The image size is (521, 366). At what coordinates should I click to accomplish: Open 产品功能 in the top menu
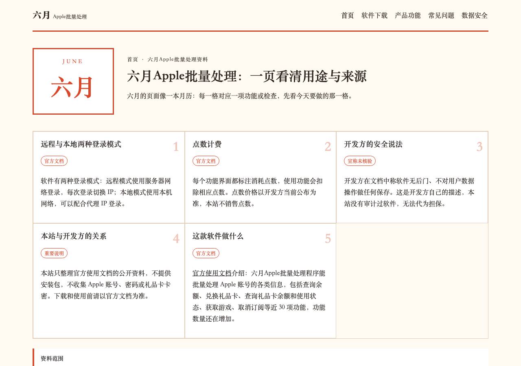click(408, 15)
